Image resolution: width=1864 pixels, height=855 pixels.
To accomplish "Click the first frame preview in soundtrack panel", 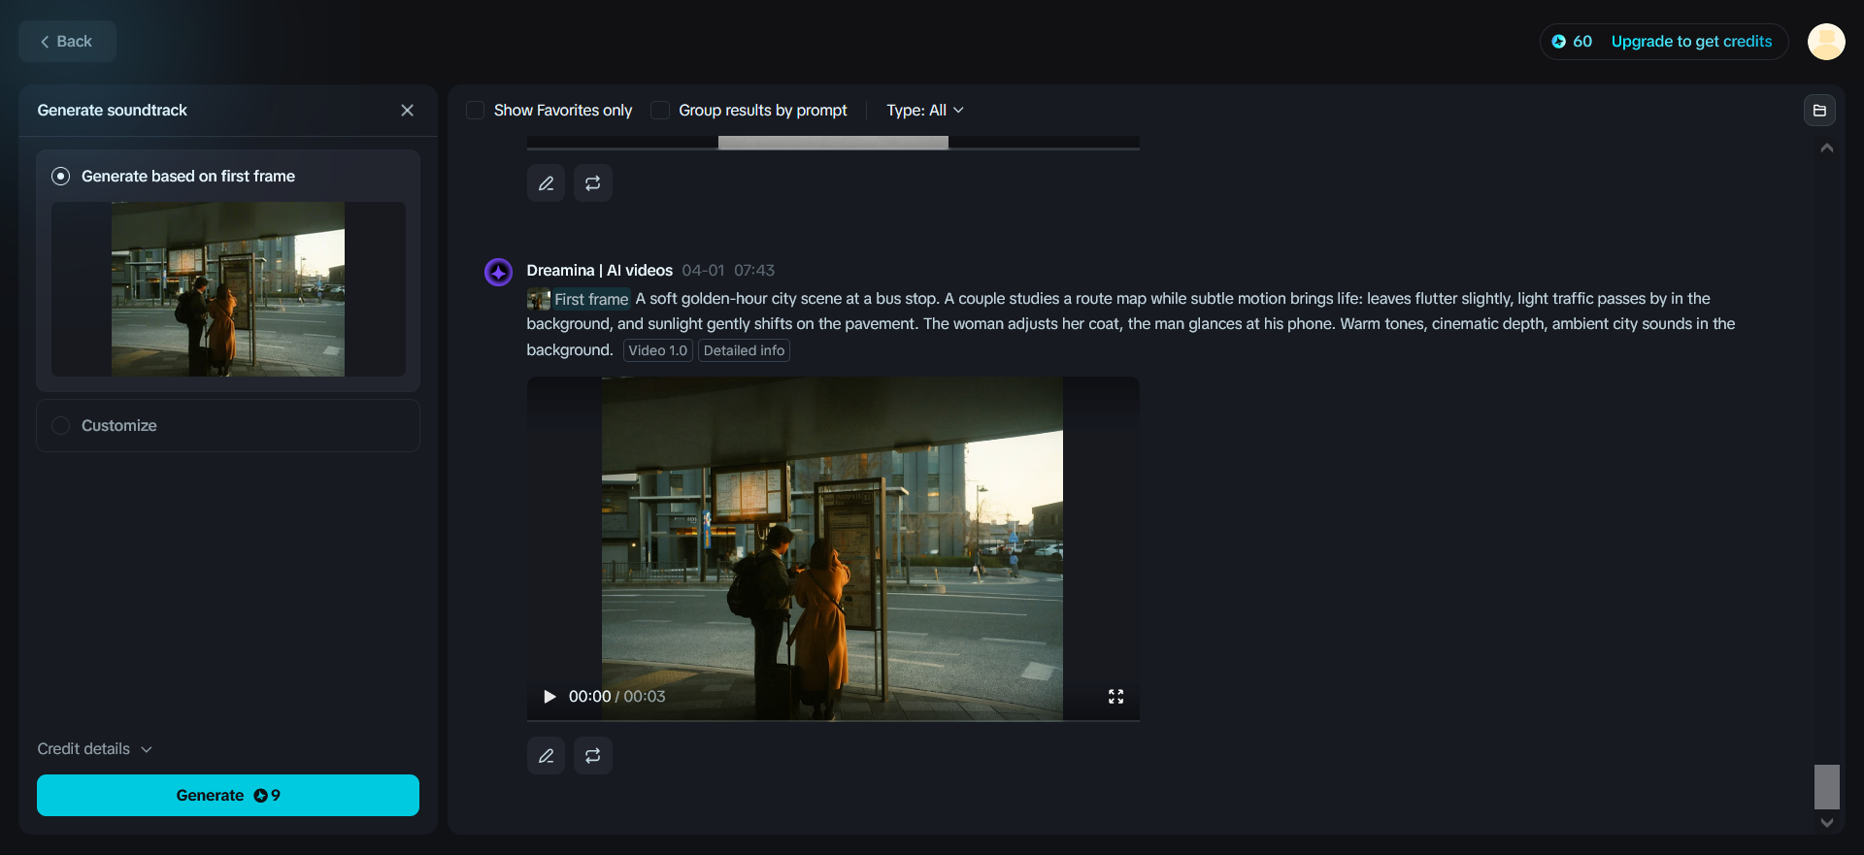I will pos(228,289).
